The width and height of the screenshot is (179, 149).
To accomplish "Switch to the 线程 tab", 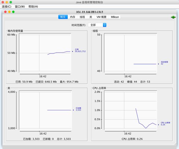I will (82, 17).
